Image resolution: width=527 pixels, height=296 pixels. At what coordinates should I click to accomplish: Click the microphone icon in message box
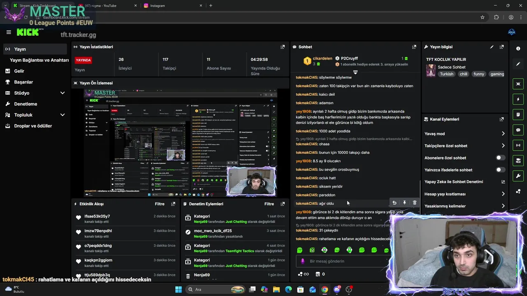303,261
